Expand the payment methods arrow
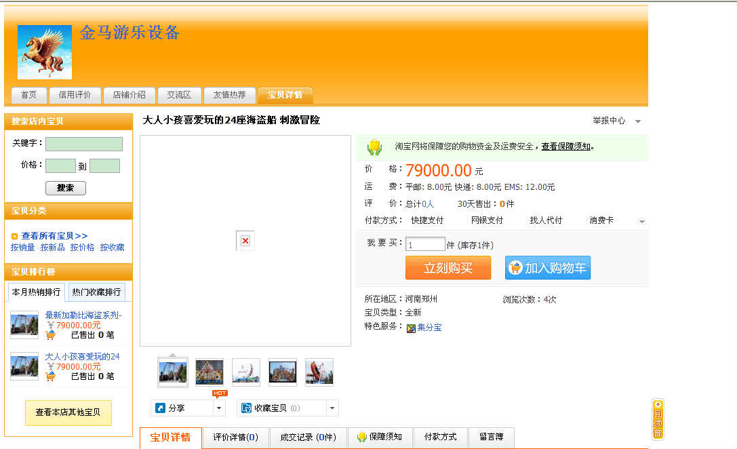 tap(641, 222)
